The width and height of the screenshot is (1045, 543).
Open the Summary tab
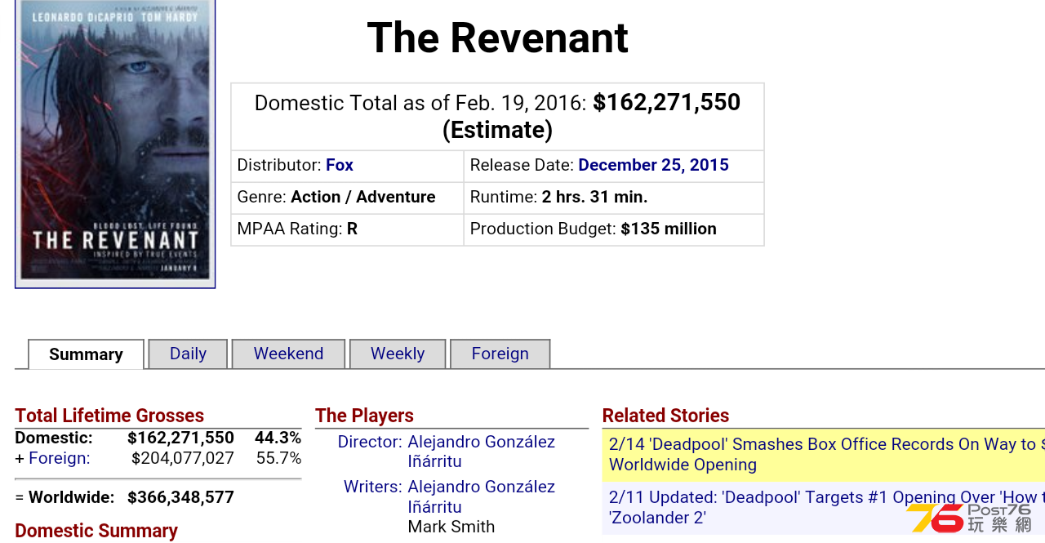[86, 354]
